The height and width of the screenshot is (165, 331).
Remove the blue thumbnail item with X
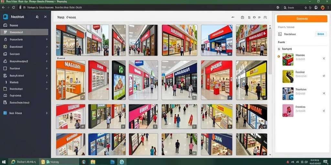click(324, 93)
